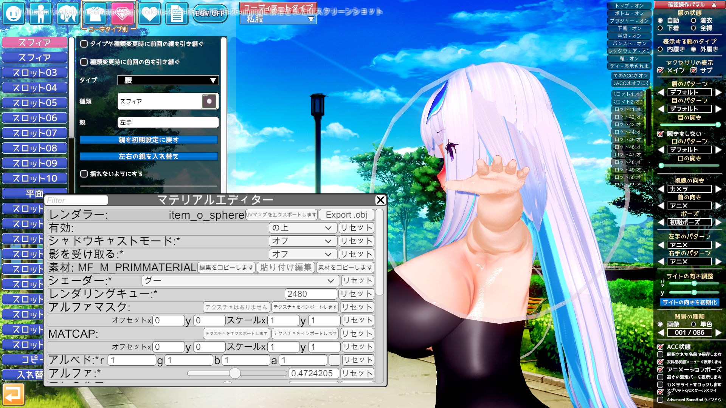
Task: Toggle '瞬きをしない' no-blink checkbox
Action: pos(661,134)
